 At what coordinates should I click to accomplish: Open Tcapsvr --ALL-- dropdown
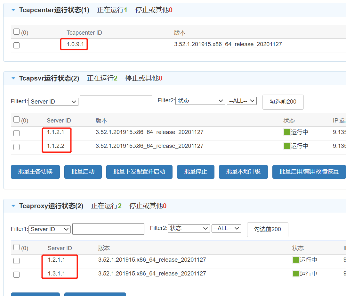tap(242, 101)
